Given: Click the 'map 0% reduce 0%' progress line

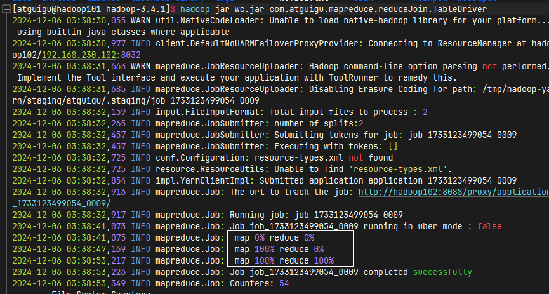Looking at the screenshot, I should coord(274,238).
